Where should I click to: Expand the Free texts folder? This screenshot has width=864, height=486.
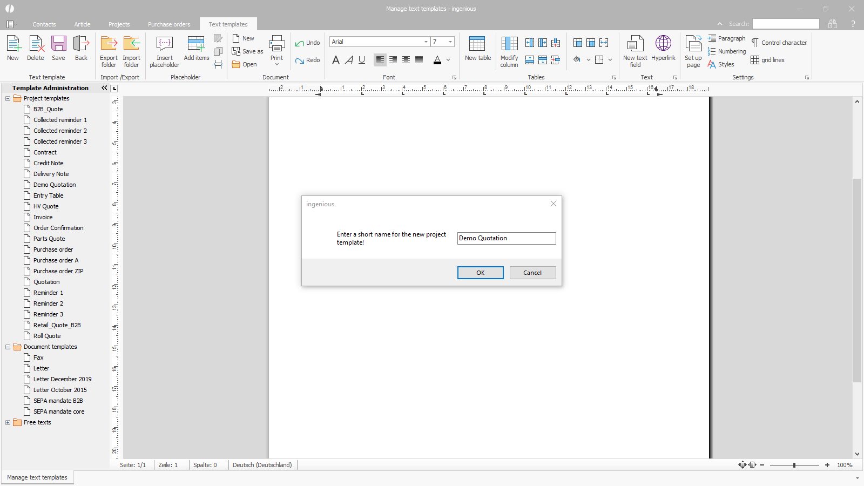point(8,422)
